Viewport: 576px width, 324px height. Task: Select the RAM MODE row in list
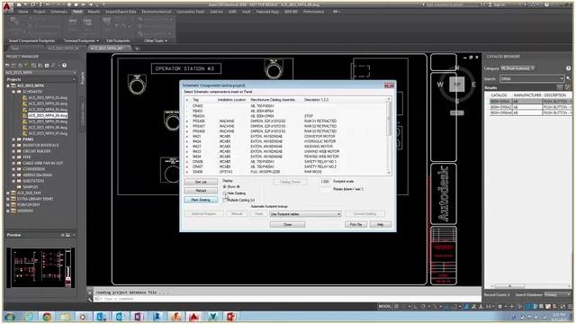pos(286,172)
